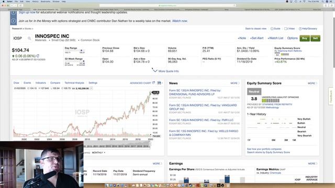Open the MONTHLY frequency dropdown

click(98, 152)
